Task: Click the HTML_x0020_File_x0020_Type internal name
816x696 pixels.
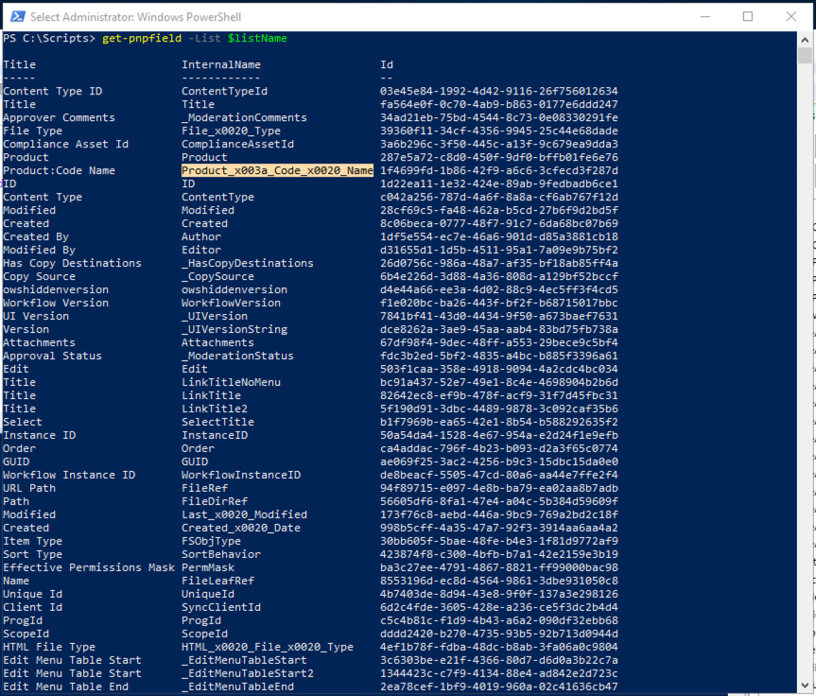Action: (268, 647)
